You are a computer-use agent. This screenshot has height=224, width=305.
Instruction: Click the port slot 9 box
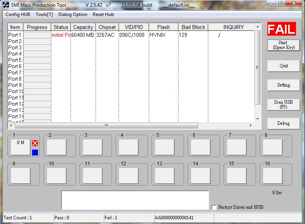[x=21, y=176]
